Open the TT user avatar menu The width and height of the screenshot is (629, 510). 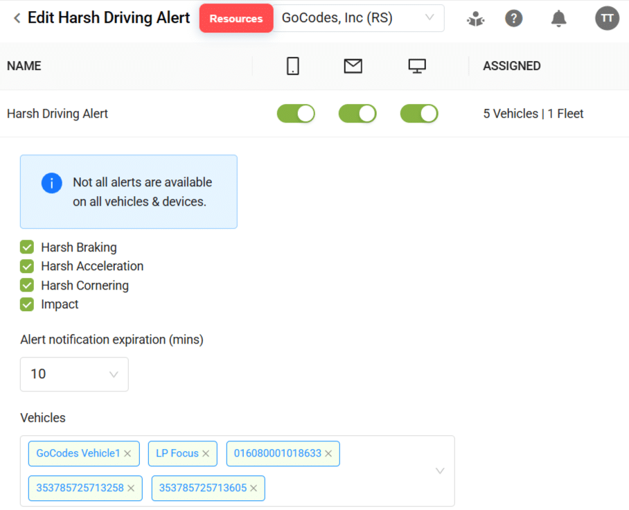pyautogui.click(x=607, y=18)
